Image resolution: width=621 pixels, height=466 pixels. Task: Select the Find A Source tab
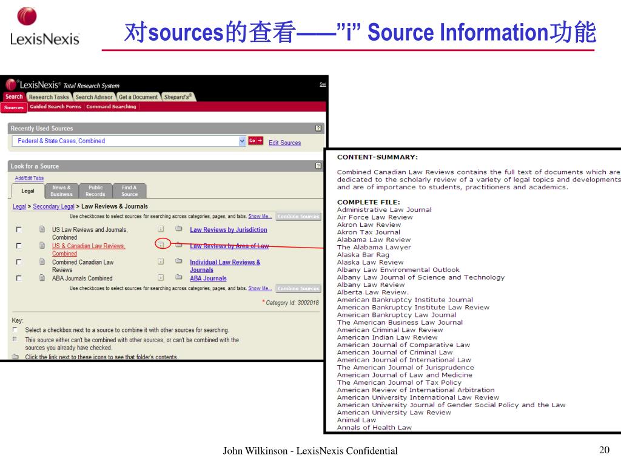(130, 191)
